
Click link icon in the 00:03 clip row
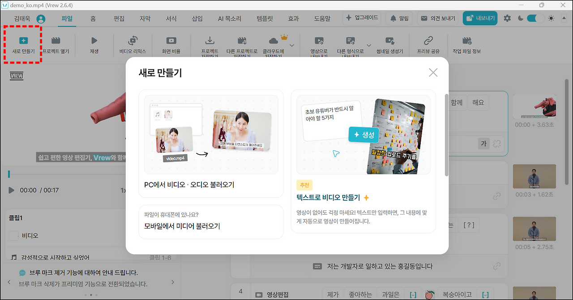(x=496, y=196)
